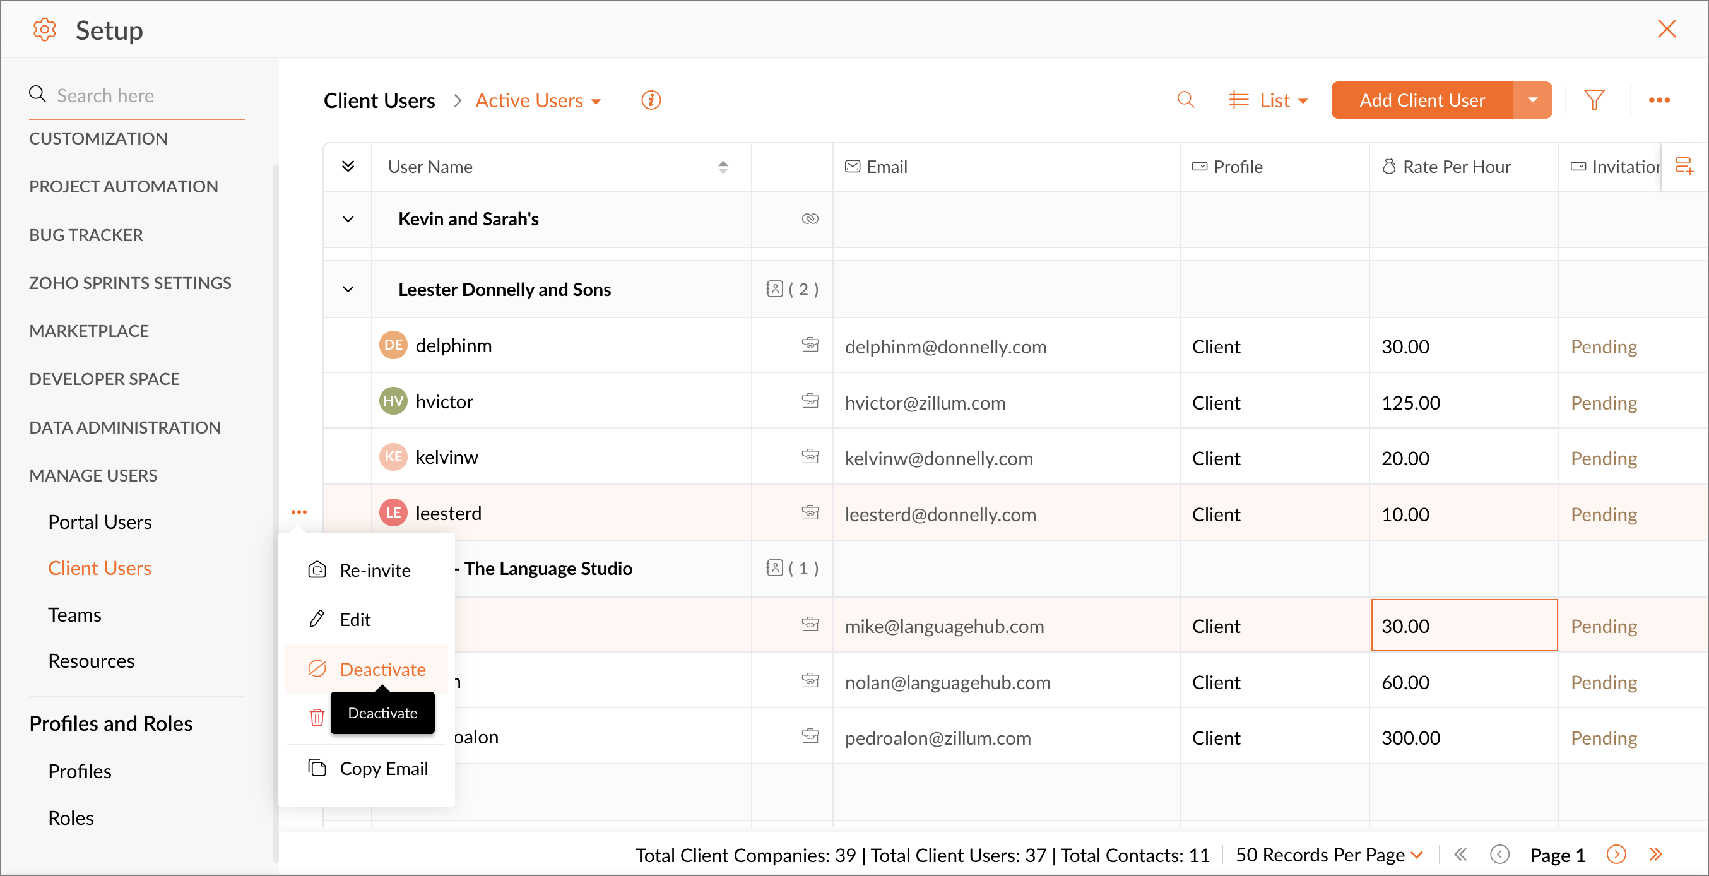Click the top-right more options dots
This screenshot has width=1709, height=876.
pyautogui.click(x=1659, y=100)
